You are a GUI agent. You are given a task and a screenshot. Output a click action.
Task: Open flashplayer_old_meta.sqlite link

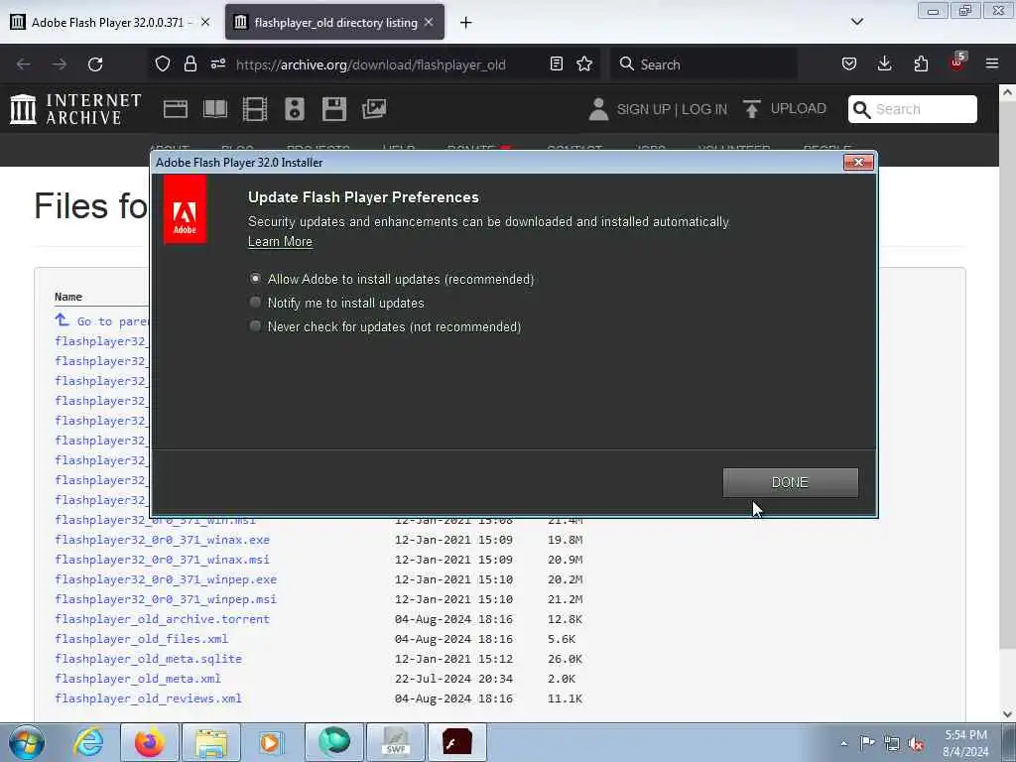(x=149, y=659)
